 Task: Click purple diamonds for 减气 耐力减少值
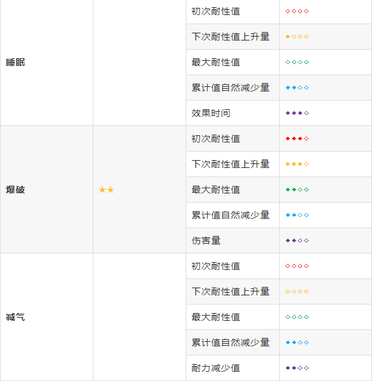tap(297, 368)
